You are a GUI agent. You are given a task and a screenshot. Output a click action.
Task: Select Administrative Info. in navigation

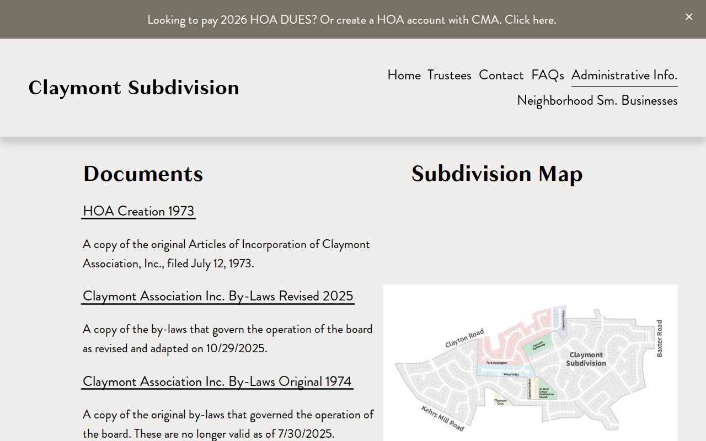pos(624,76)
